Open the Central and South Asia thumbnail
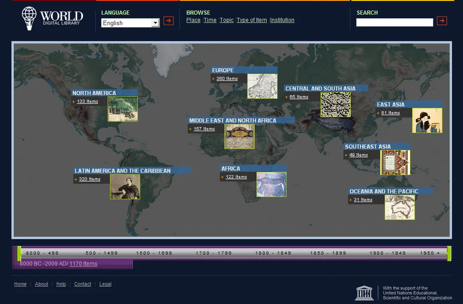The height and width of the screenshot is (304, 463). (335, 105)
